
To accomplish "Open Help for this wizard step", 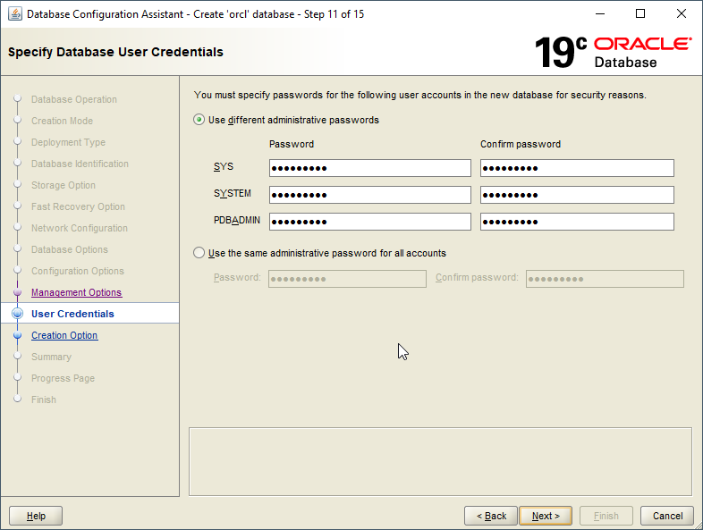I will [36, 516].
